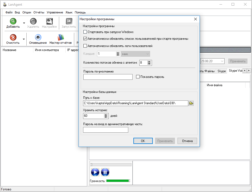Viewport: 252px width, 192px height.
Task: Click Отмена to cancel settings
Action: [x=187, y=141]
